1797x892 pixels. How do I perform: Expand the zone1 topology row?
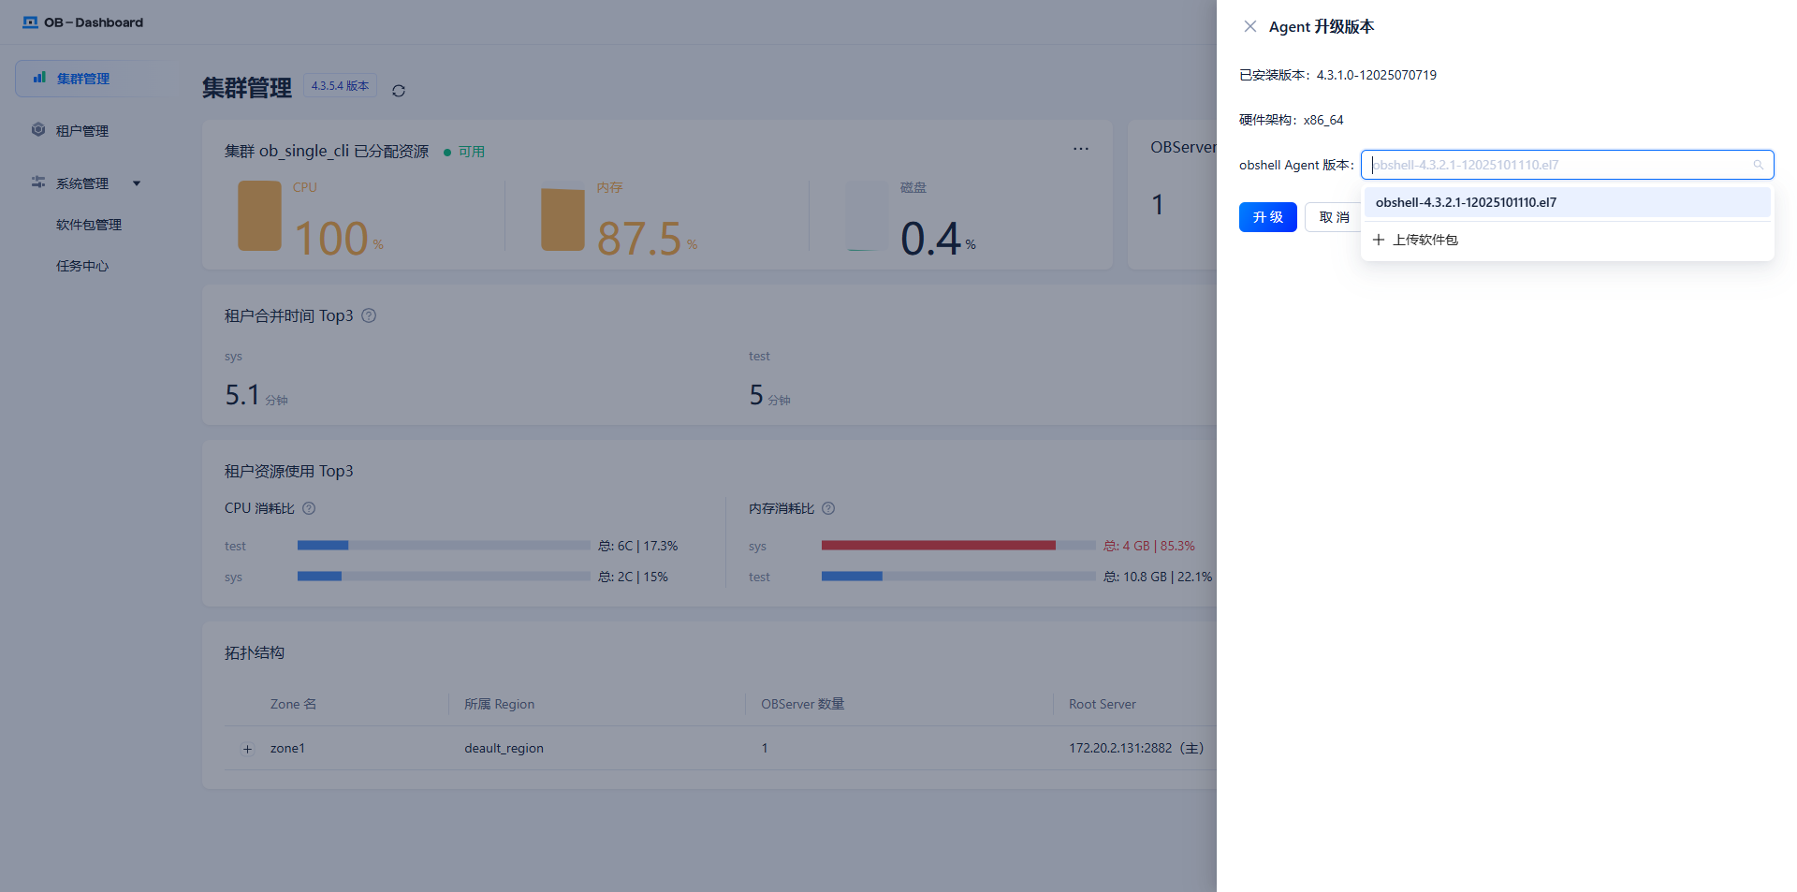click(247, 749)
